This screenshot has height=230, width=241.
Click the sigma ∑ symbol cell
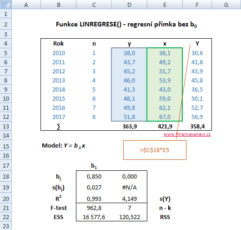pyautogui.click(x=59, y=127)
